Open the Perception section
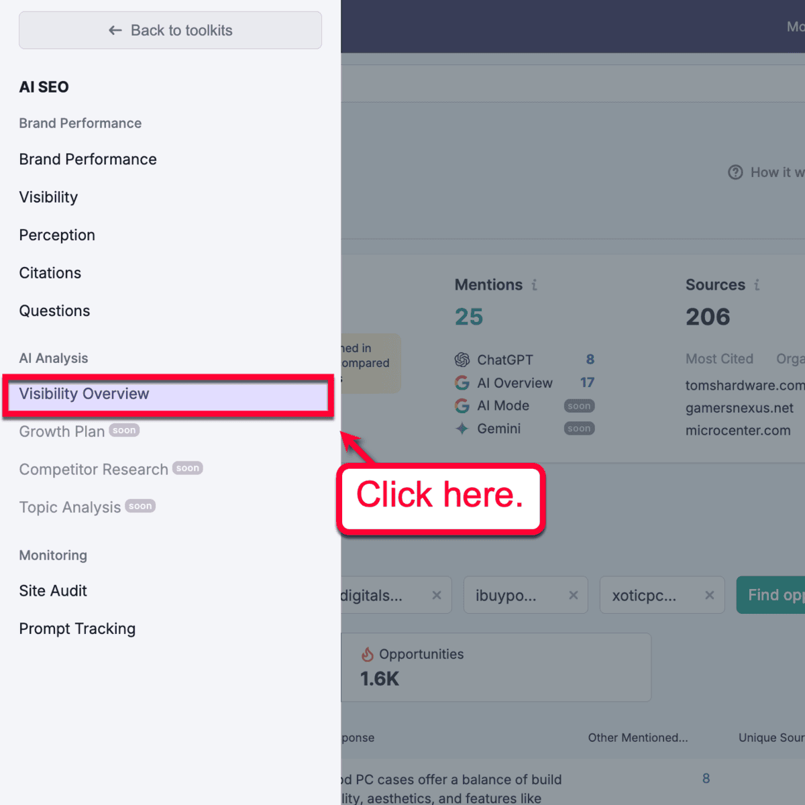 tap(57, 235)
